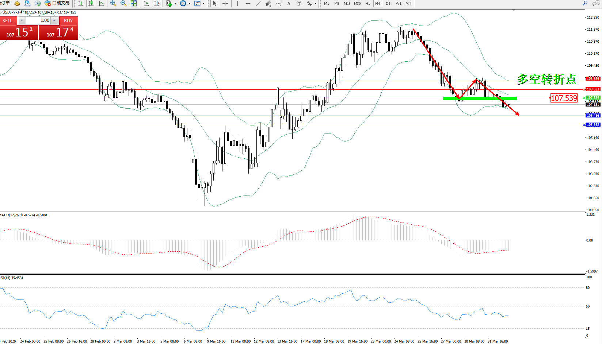The width and height of the screenshot is (602, 344).
Task: Select the line chart type icon
Action: [x=101, y=3]
